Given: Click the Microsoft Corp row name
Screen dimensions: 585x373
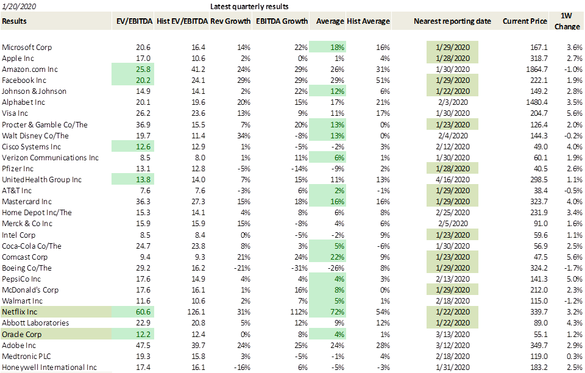Looking at the screenshot, I should coord(27,48).
